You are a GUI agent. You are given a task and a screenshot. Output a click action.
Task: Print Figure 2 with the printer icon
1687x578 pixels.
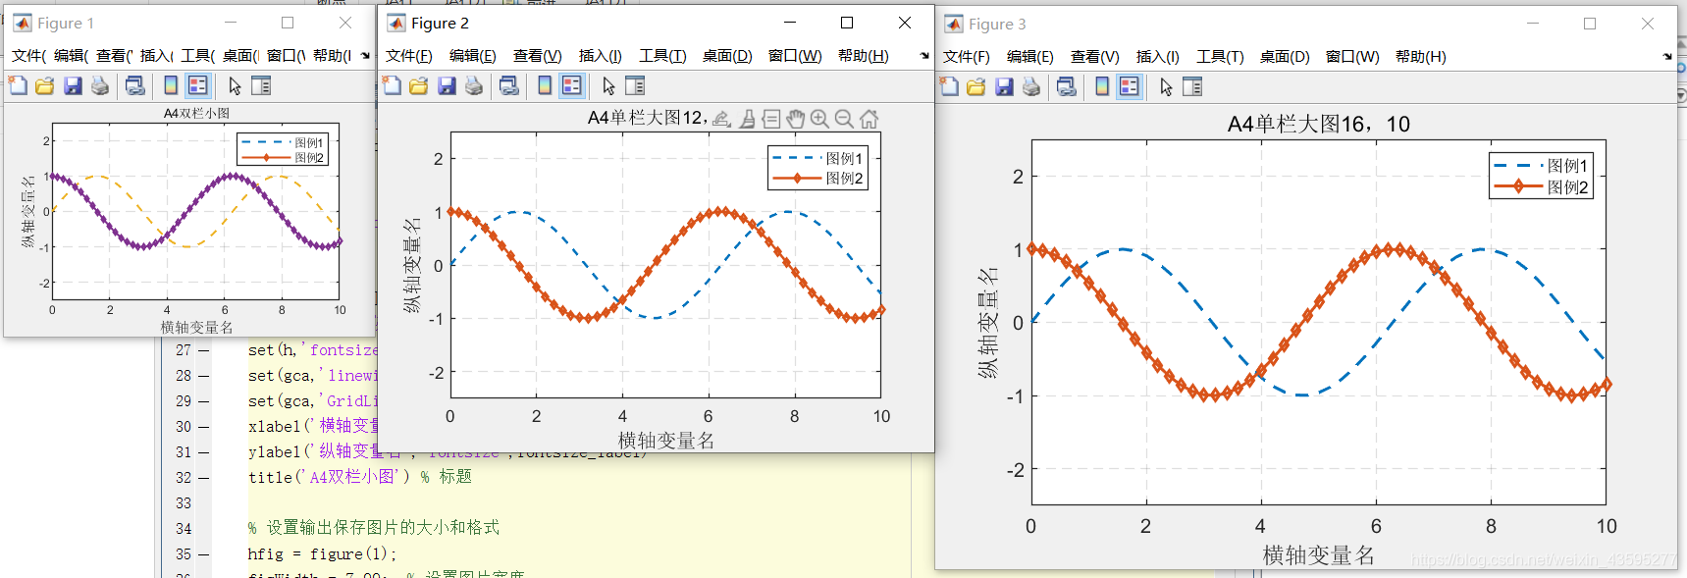(474, 85)
